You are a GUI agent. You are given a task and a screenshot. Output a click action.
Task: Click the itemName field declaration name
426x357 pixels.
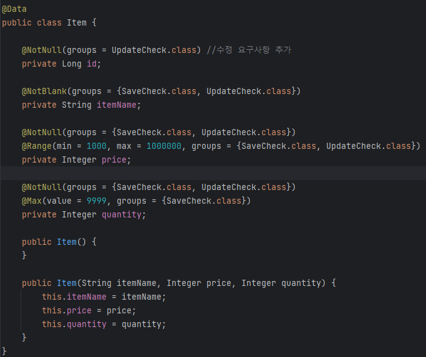pyautogui.click(x=117, y=105)
